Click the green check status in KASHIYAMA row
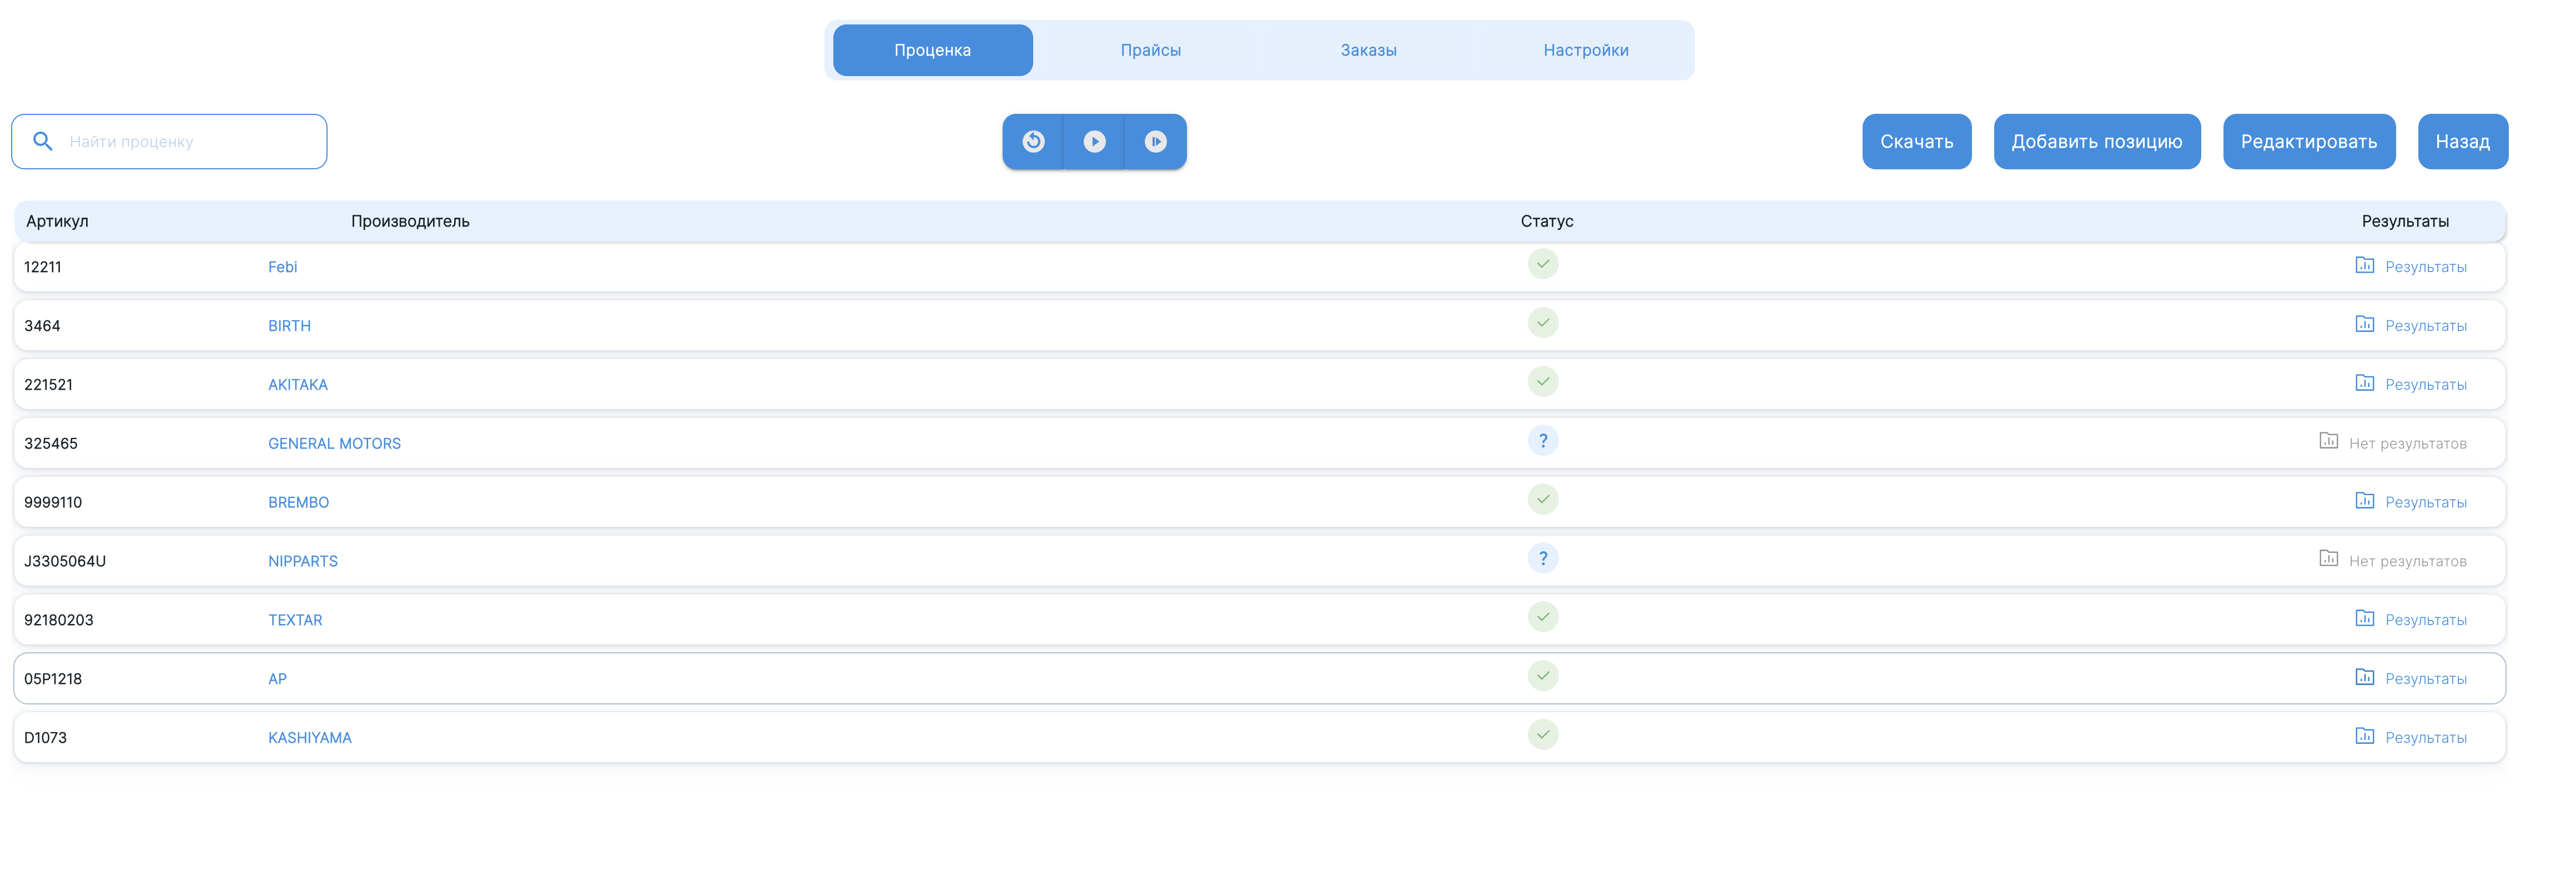Image resolution: width=2576 pixels, height=876 pixels. coord(1542,735)
